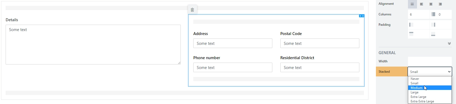Click the top padding field

(419, 34)
